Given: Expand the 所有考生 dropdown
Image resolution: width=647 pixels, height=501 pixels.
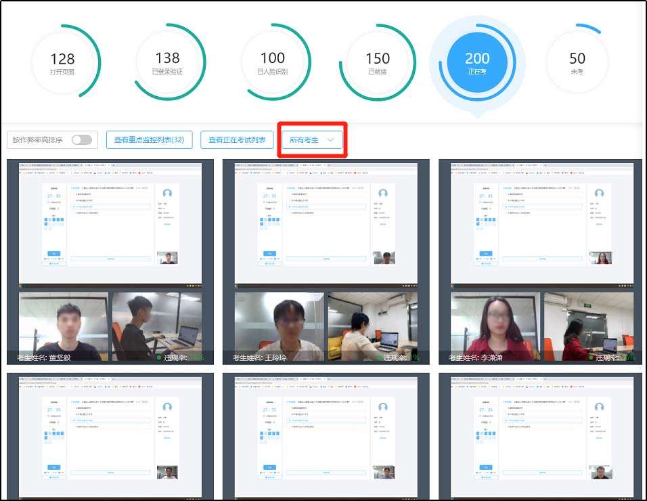Looking at the screenshot, I should (x=305, y=140).
